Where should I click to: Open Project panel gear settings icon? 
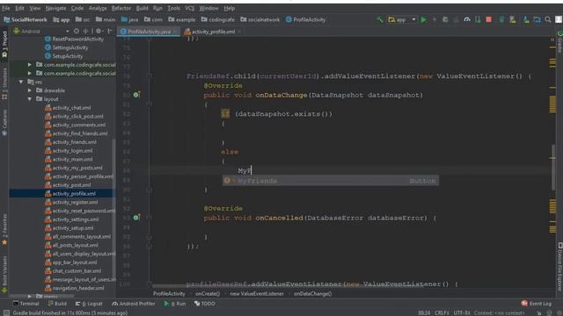tap(99, 32)
